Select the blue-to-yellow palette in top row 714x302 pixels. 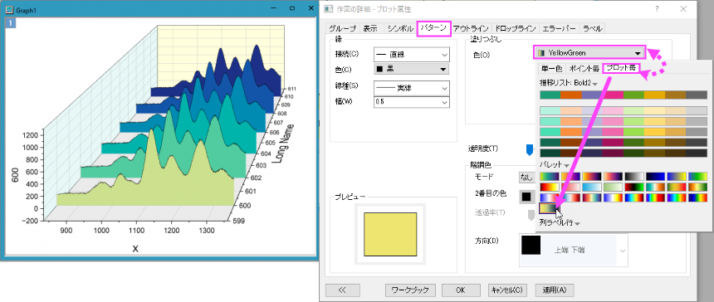click(x=677, y=177)
